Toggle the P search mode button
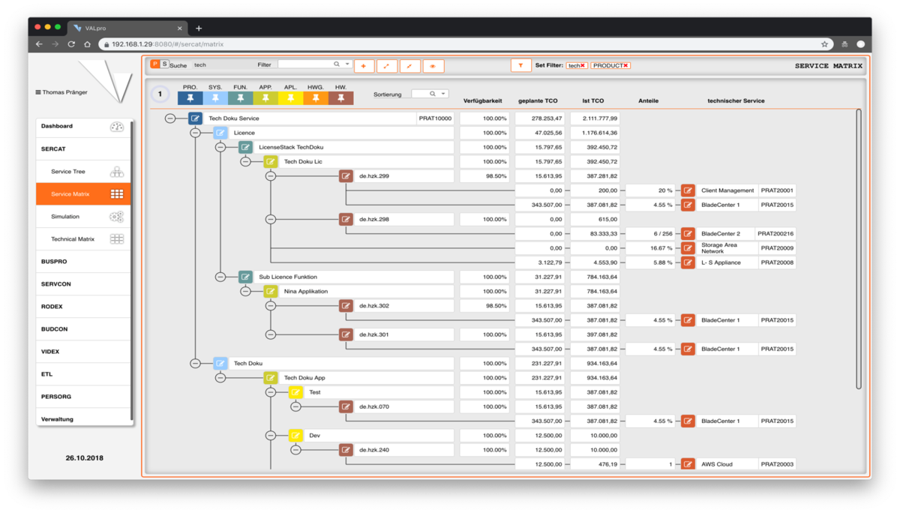Screen dimensions: 900x513 [x=155, y=64]
